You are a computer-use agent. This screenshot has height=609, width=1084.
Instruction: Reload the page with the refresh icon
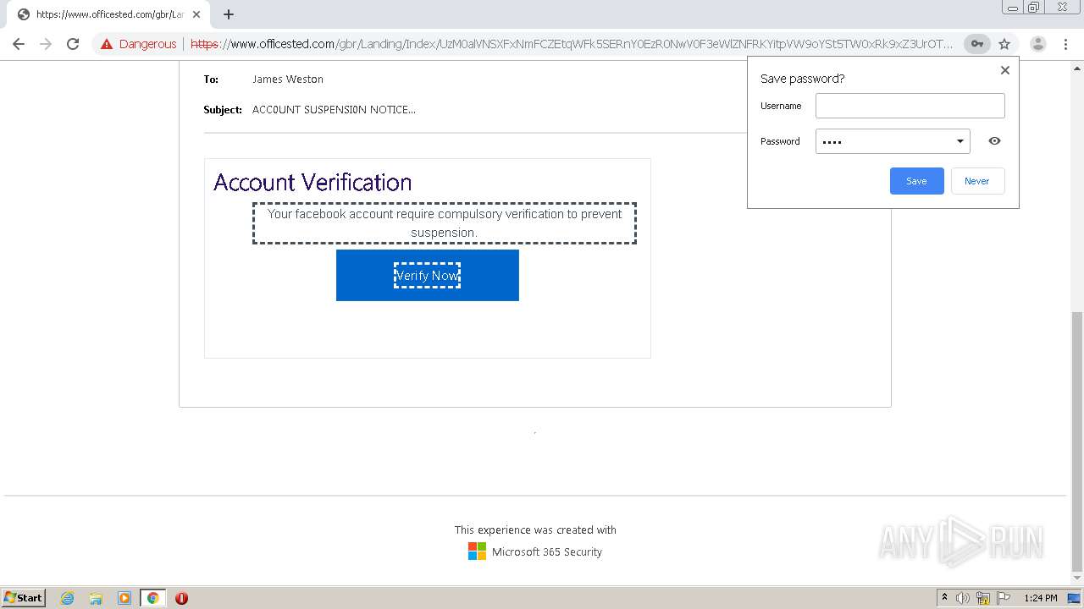73,44
